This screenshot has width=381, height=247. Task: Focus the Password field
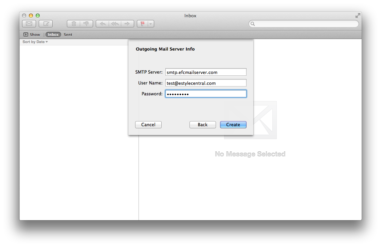[x=206, y=94]
